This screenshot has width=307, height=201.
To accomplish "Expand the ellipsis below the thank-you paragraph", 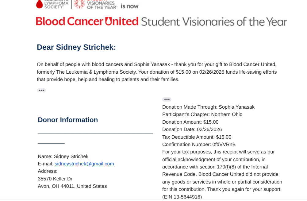I will pyautogui.click(x=41, y=91).
